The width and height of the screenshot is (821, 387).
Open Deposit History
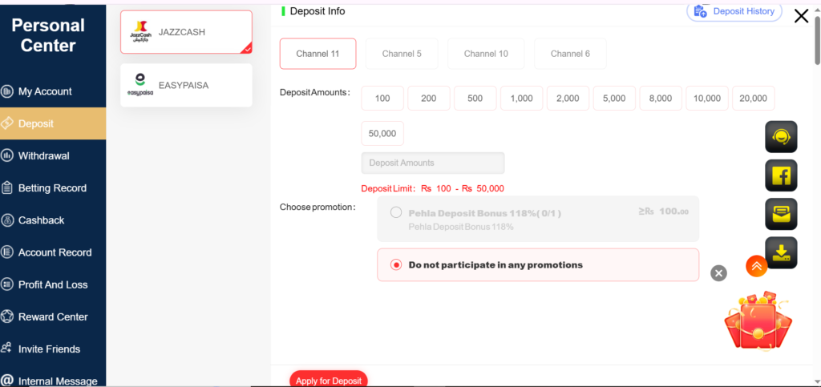point(734,11)
